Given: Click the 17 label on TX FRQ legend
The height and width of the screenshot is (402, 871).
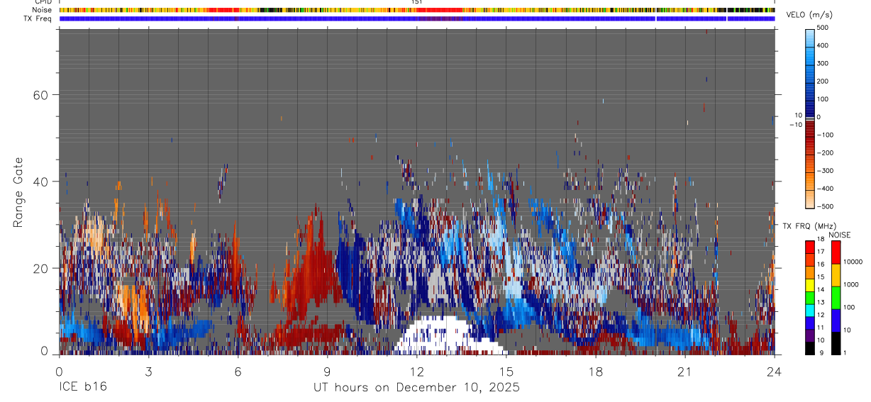Looking at the screenshot, I should (821, 252).
